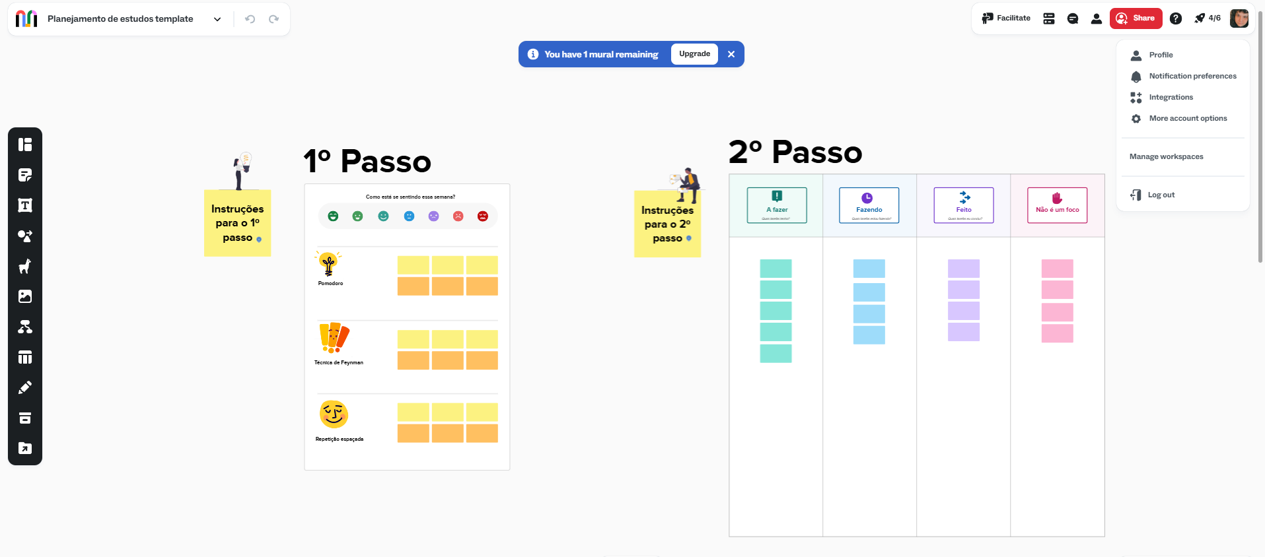Open the Tables tool in sidebar
Screen dimensions: 1265x557
(x=25, y=357)
